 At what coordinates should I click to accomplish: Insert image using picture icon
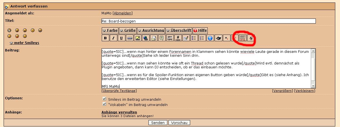tap(137, 38)
